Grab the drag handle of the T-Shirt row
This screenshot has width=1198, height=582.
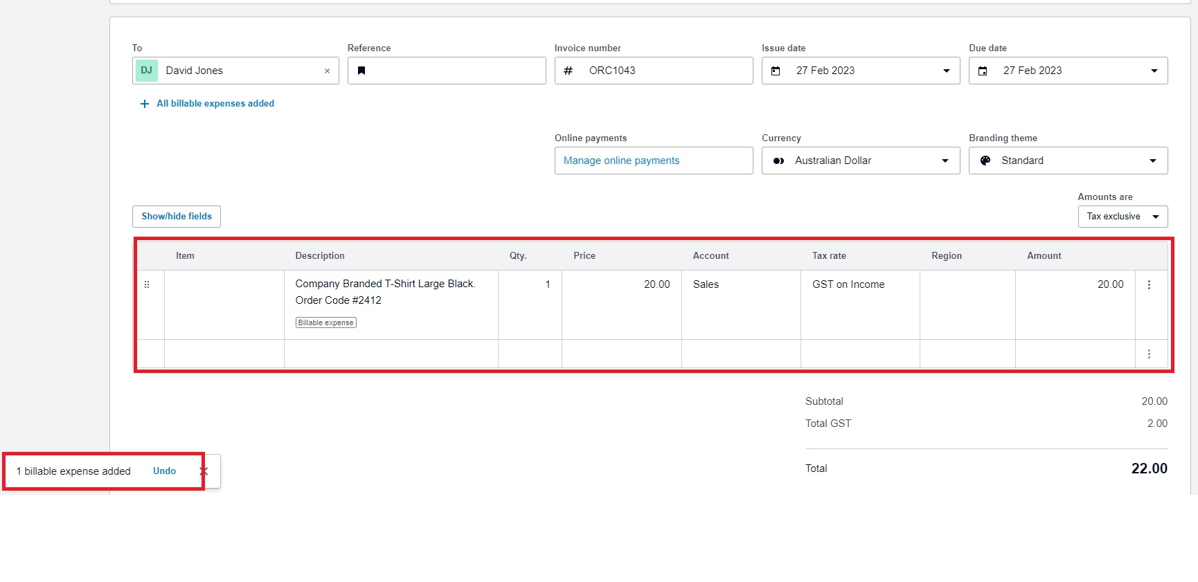pyautogui.click(x=147, y=284)
